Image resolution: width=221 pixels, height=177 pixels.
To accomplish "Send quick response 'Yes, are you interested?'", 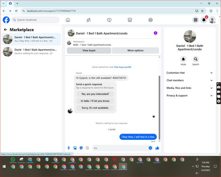I will (x=95, y=94).
